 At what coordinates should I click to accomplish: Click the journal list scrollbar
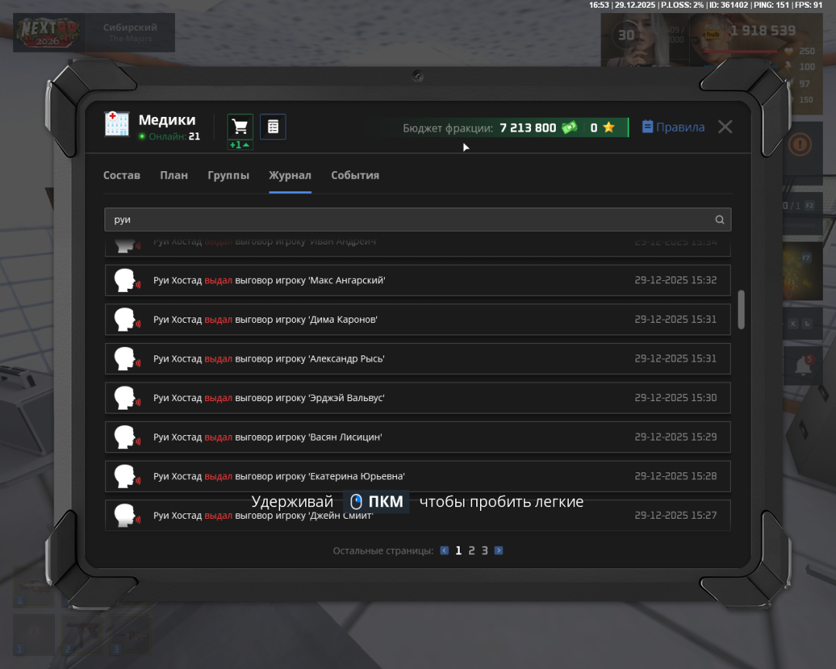click(x=741, y=310)
